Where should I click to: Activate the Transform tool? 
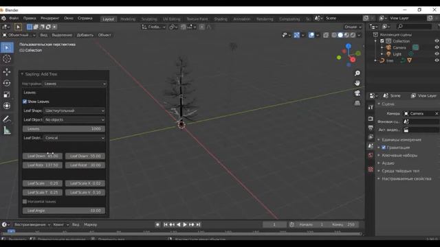tap(7, 106)
